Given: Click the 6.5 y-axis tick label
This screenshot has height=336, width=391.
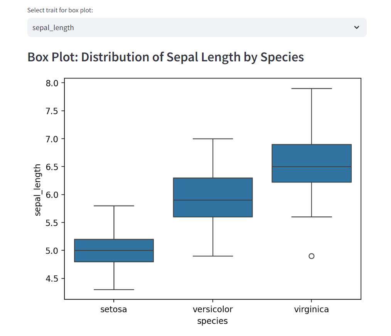Looking at the screenshot, I should tap(51, 167).
